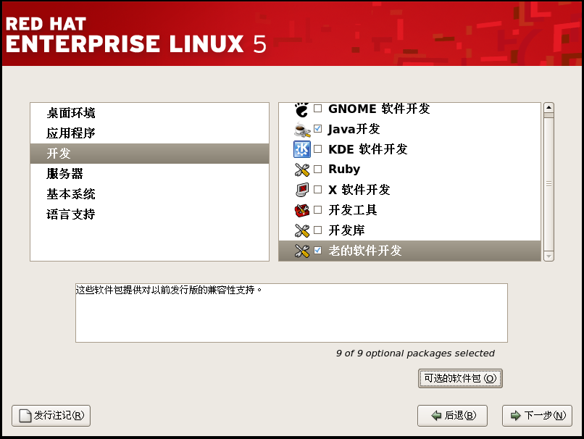
Task: Uncheck the 老的软件开发 checkbox
Action: click(317, 250)
